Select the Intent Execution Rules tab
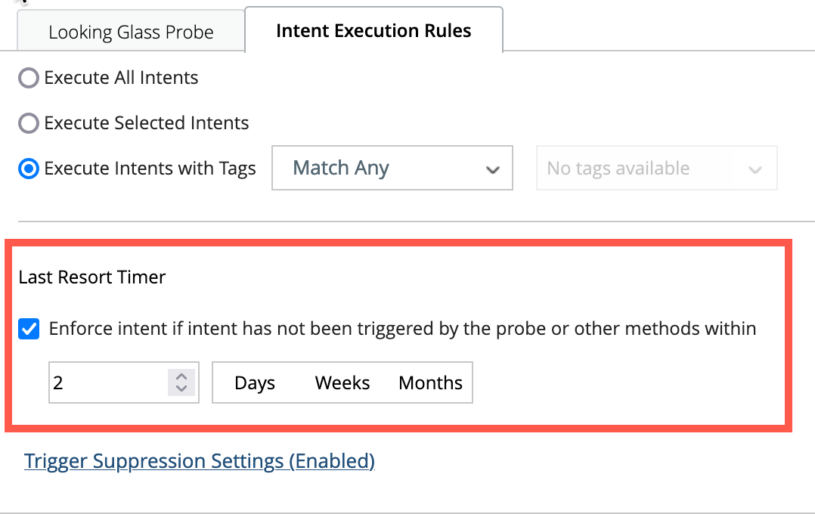This screenshot has height=514, width=815. (x=373, y=31)
